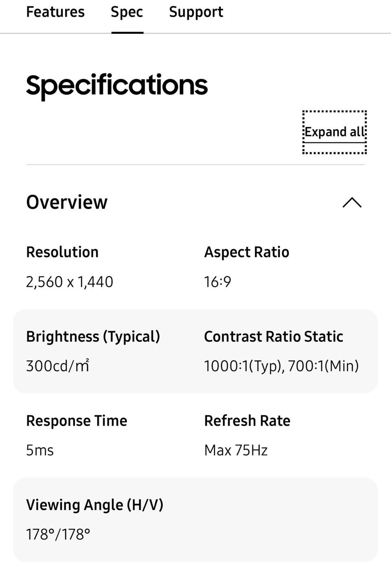Collapse the Overview section chevron

(x=352, y=202)
